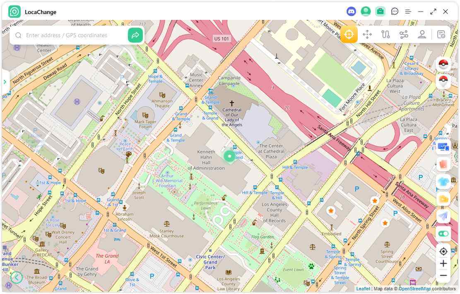Click the Abraham Lincoln statue label
The height and width of the screenshot is (294, 460).
(x=124, y=217)
